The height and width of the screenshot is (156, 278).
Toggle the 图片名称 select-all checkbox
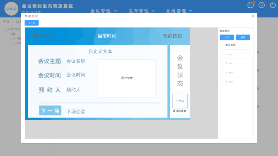pos(223,45)
